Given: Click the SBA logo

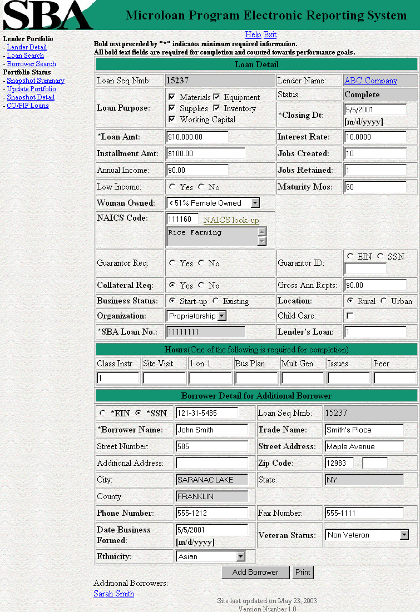Looking at the screenshot, I should click(48, 15).
